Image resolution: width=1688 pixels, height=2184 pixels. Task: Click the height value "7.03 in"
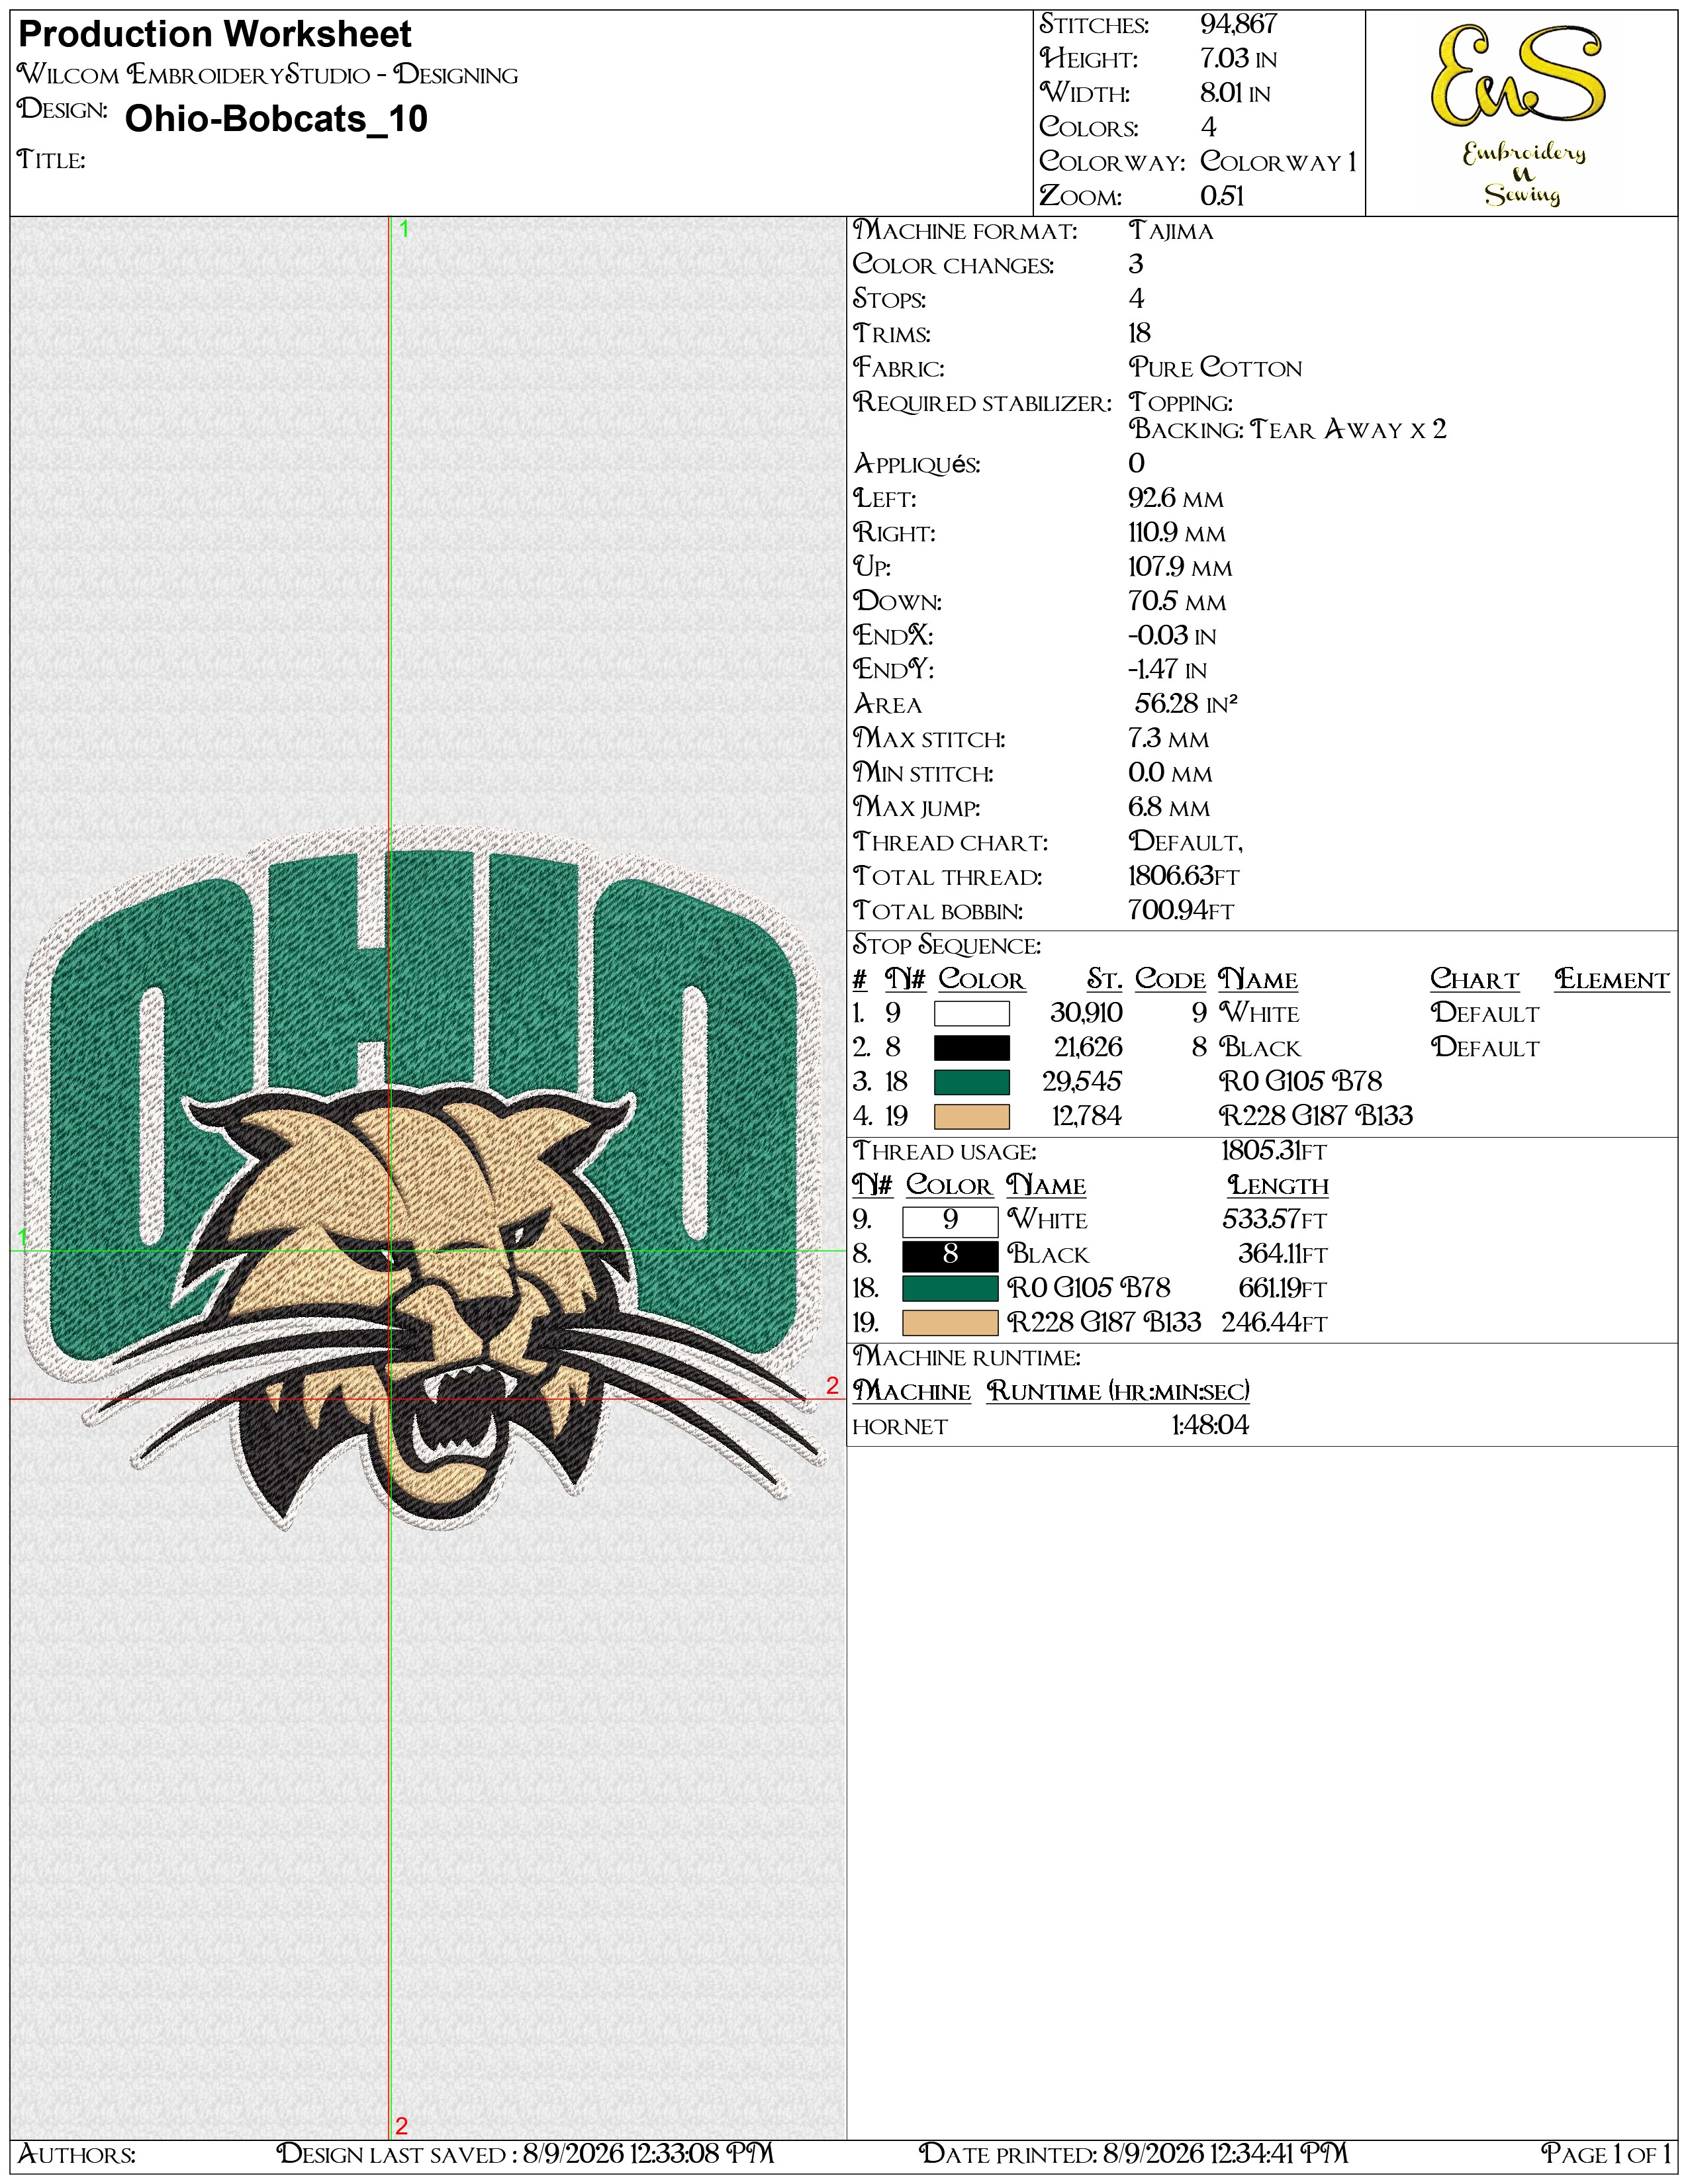click(1239, 59)
